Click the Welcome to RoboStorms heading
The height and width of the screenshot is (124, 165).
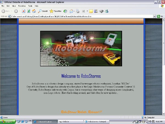[81, 76]
